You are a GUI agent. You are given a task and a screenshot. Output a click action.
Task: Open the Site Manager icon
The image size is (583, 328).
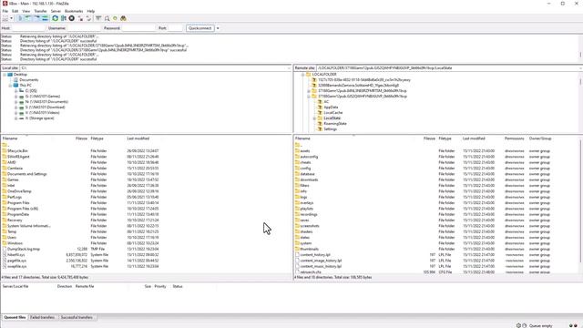tap(5, 18)
